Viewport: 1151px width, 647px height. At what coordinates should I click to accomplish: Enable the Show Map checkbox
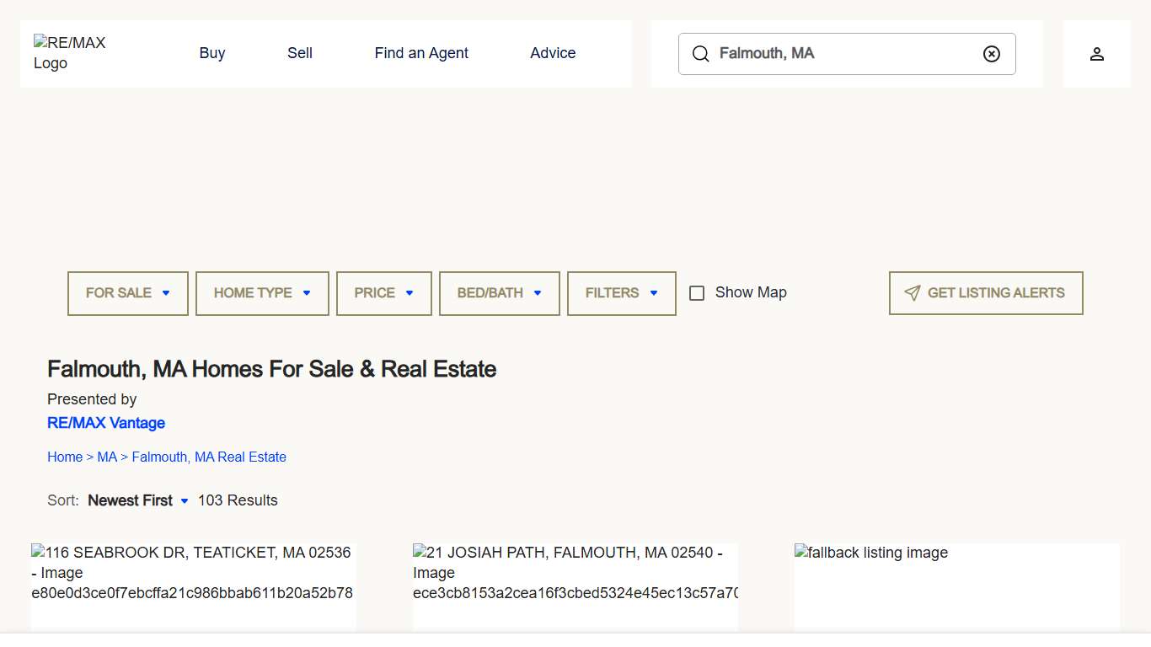click(x=697, y=293)
